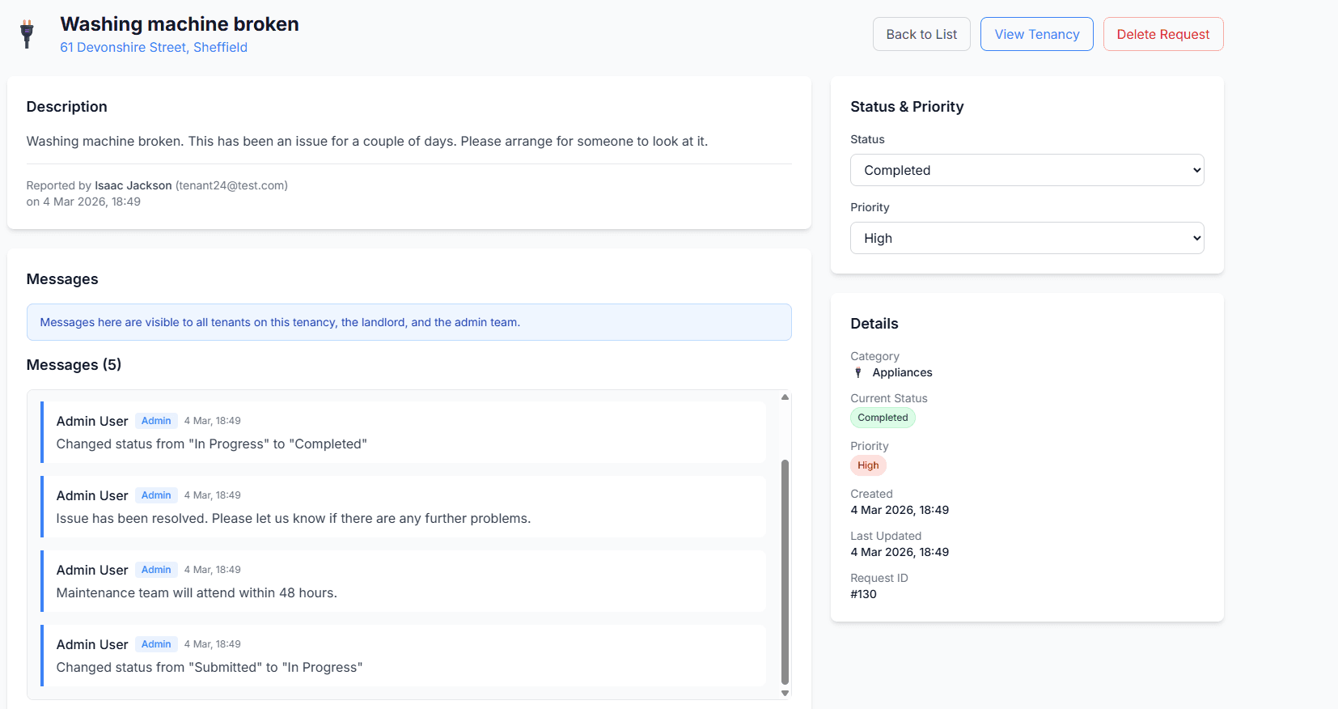This screenshot has height=709, width=1338.
Task: Click the messages scrollbar down arrow
Action: click(x=785, y=693)
